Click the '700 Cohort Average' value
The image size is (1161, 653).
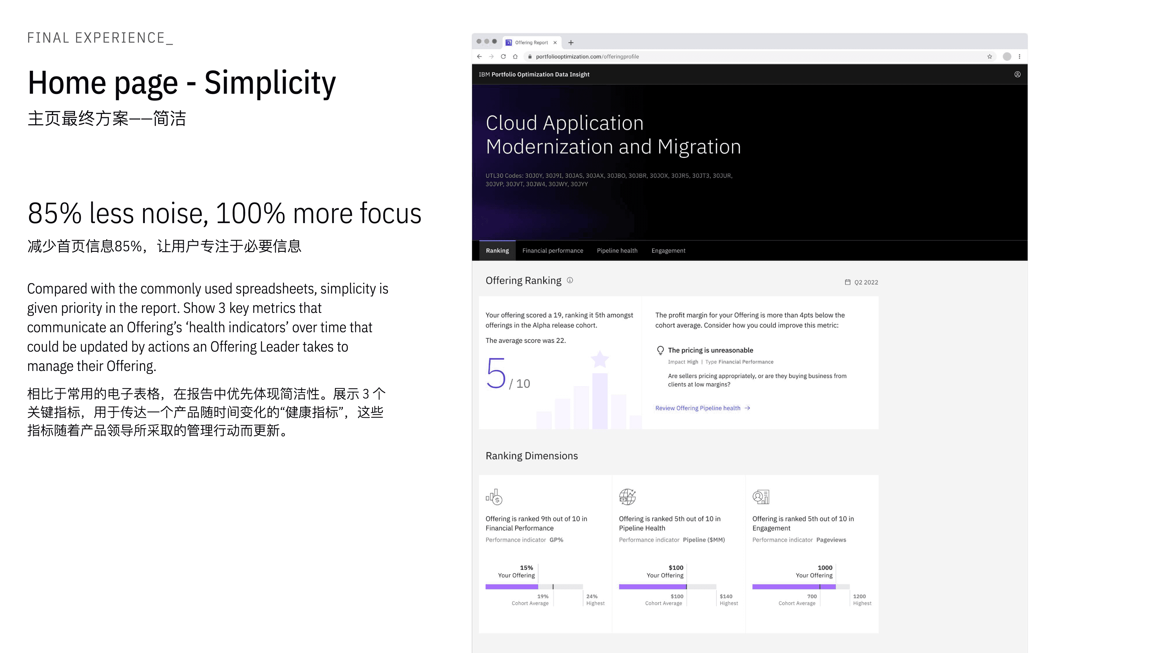click(797, 599)
